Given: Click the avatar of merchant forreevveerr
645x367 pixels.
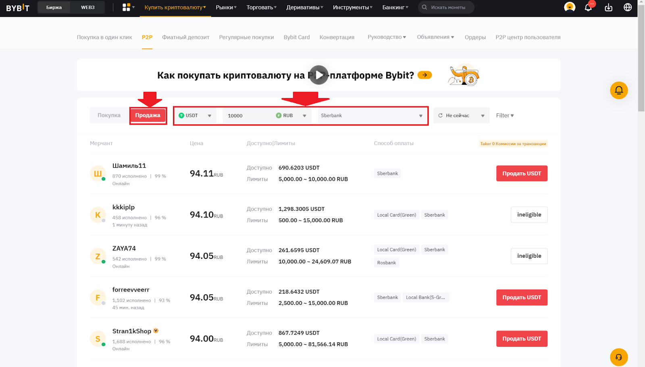Looking at the screenshot, I should coord(98,298).
